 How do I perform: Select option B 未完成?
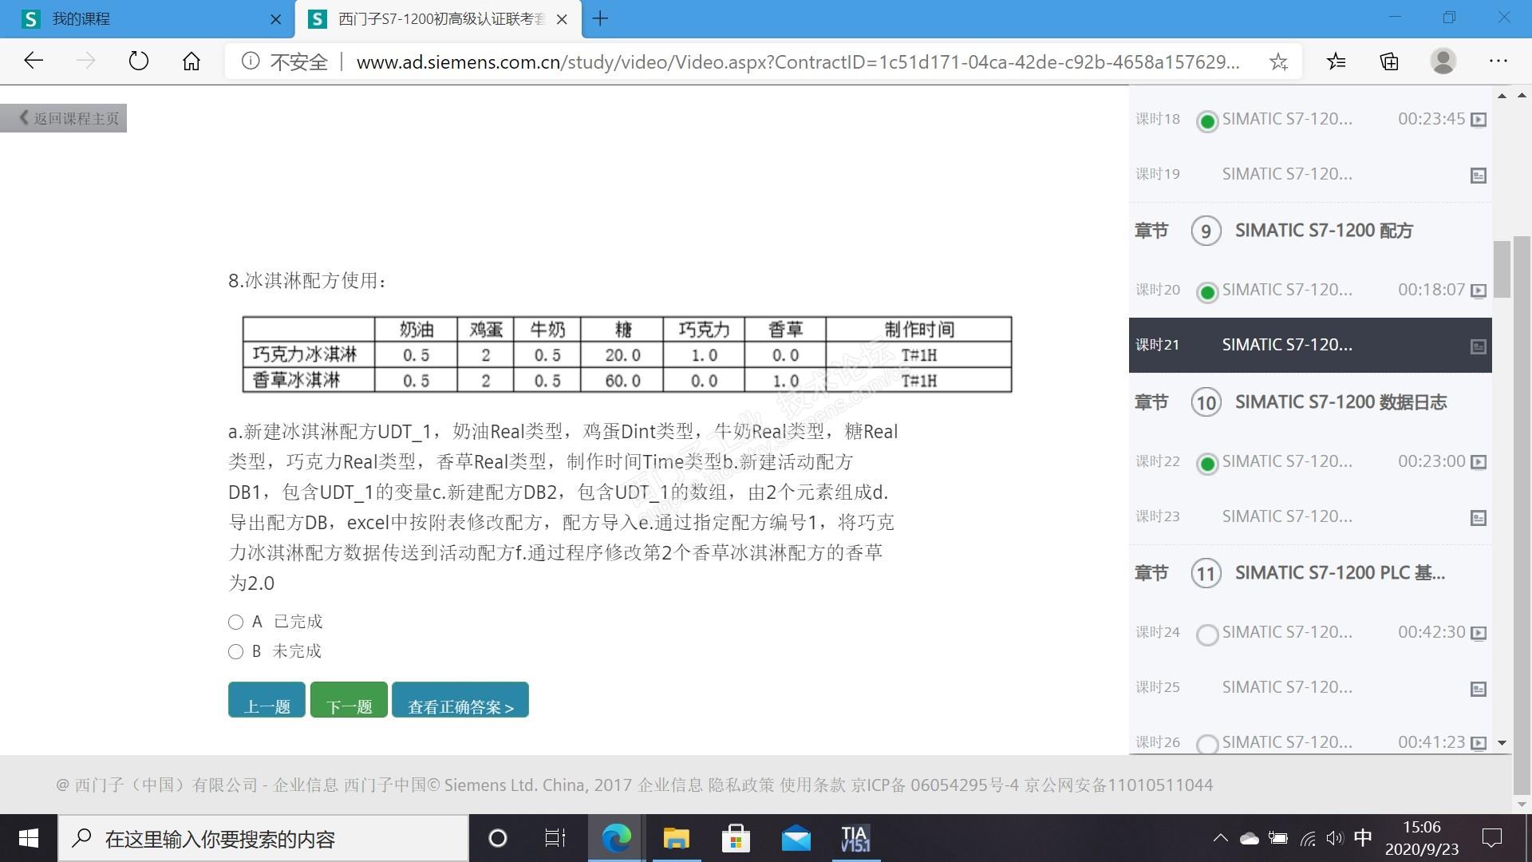tap(235, 651)
